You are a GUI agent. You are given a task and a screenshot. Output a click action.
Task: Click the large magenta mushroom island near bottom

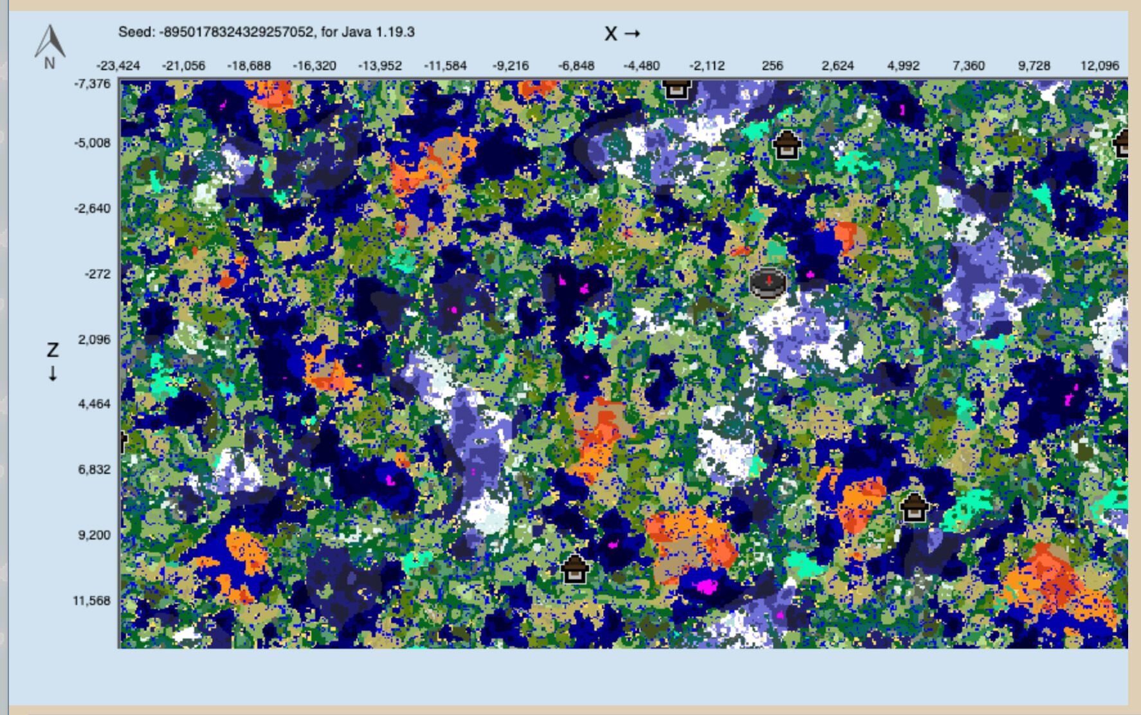tap(707, 586)
